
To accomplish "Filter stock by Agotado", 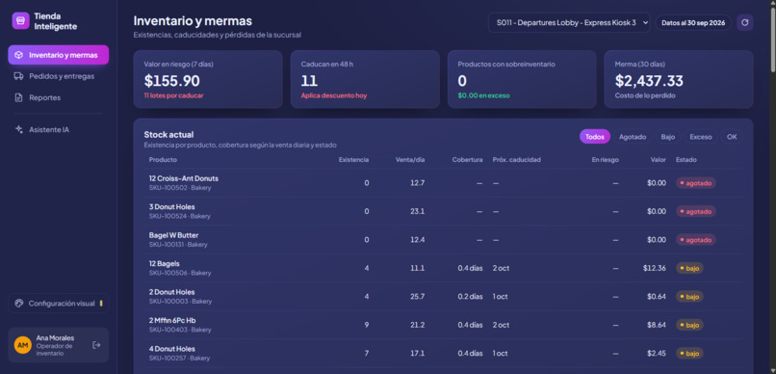I will click(633, 137).
